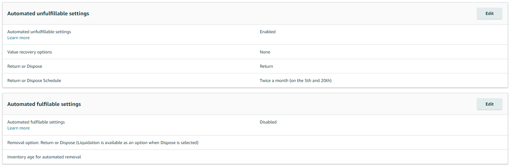Screen dimensions: 511x167
Task: Select the 'Enabled' status value
Action: coord(268,32)
